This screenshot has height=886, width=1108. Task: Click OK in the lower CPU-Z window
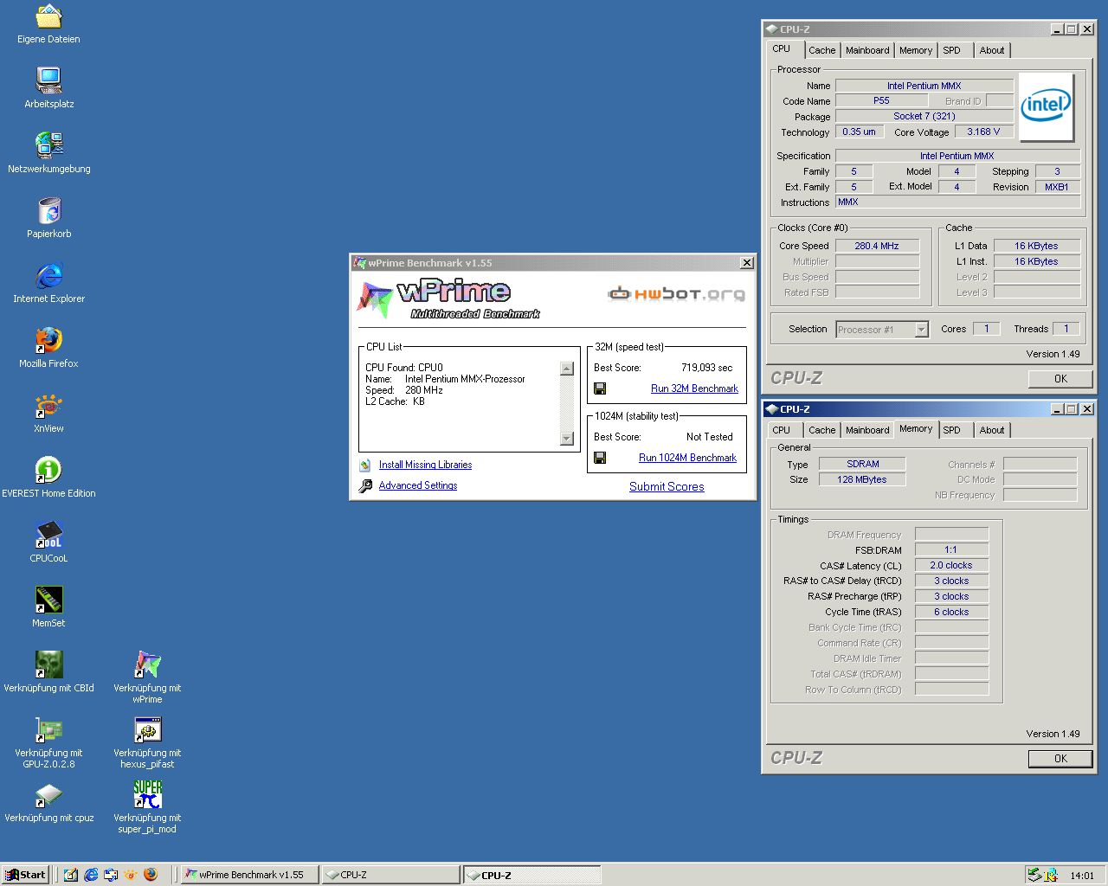coord(1060,758)
